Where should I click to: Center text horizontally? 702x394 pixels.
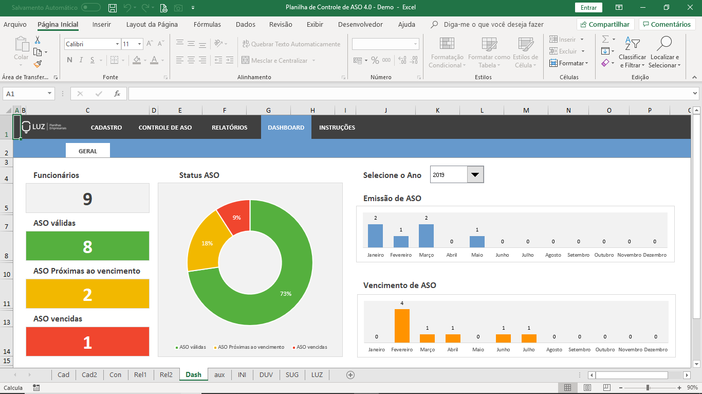191,60
